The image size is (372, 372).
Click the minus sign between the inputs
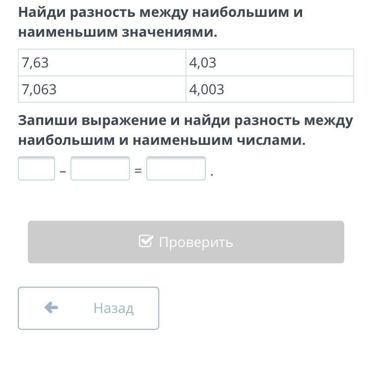click(x=62, y=171)
